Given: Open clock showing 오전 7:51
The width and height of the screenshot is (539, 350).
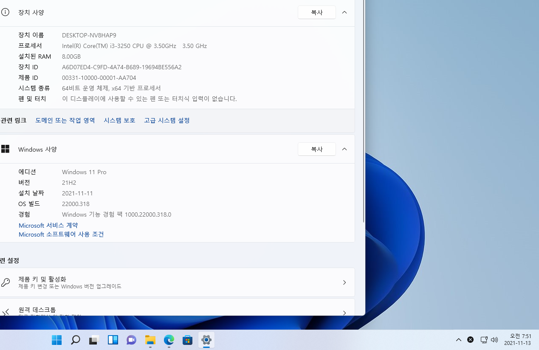Looking at the screenshot, I should click(x=517, y=339).
